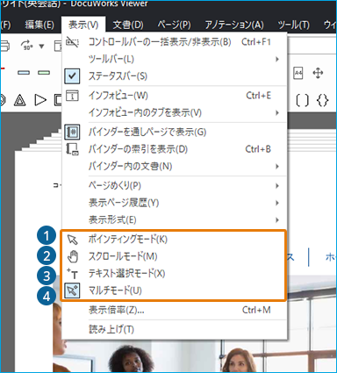Expand the 表示形式(E) submenu

[174, 219]
